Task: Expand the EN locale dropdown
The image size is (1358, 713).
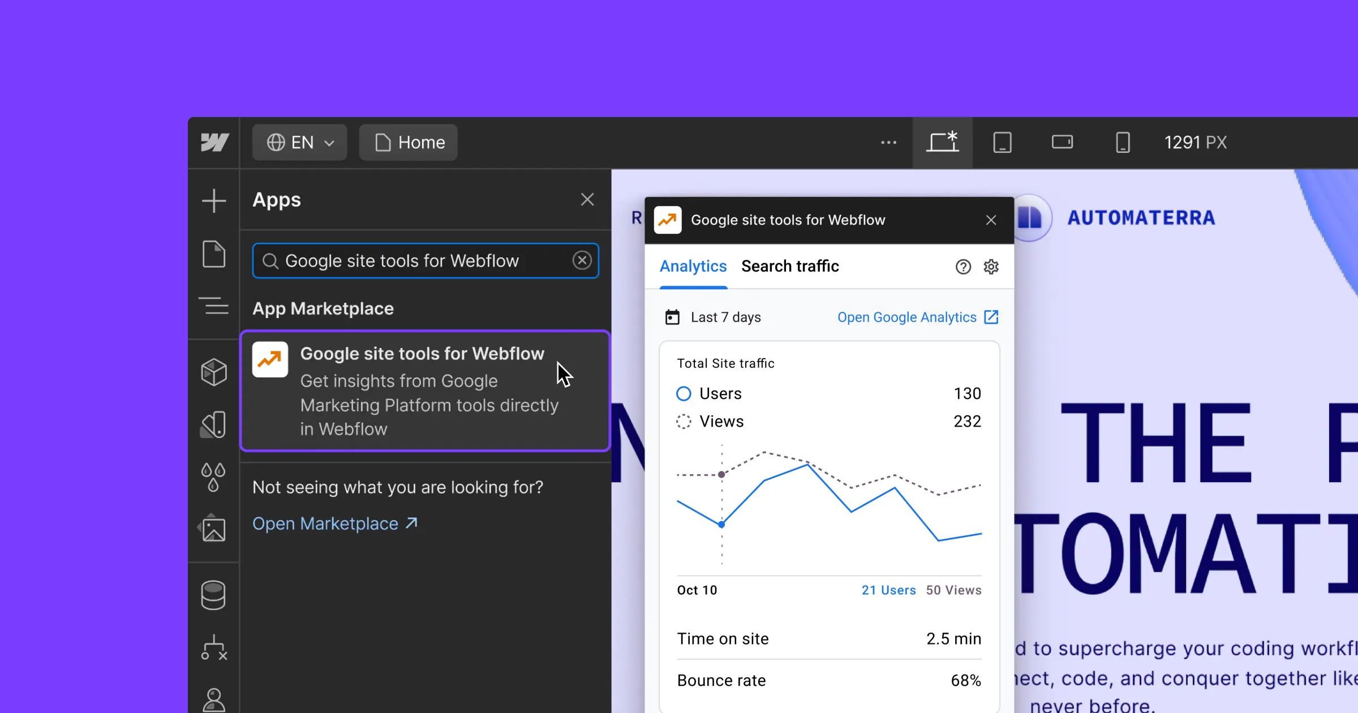Action: [x=300, y=142]
